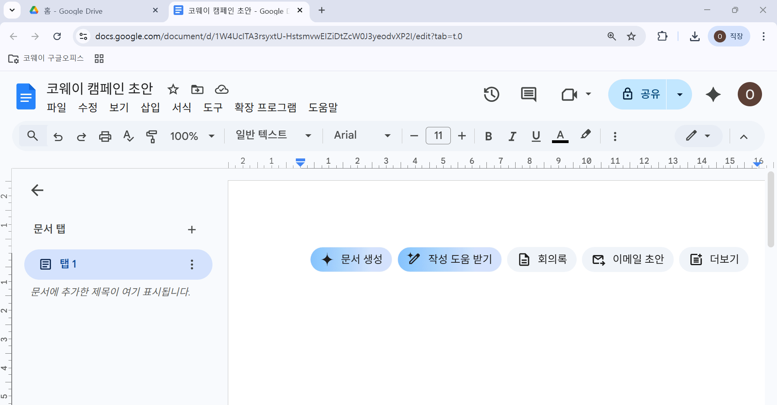Click the move to folder icon
Screen dimensions: 777x405
197,89
